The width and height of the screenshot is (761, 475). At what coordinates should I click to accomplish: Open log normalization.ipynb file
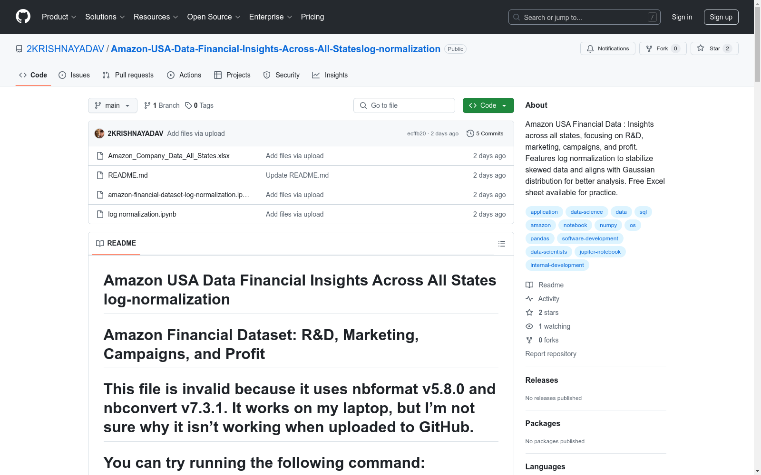[x=142, y=214]
